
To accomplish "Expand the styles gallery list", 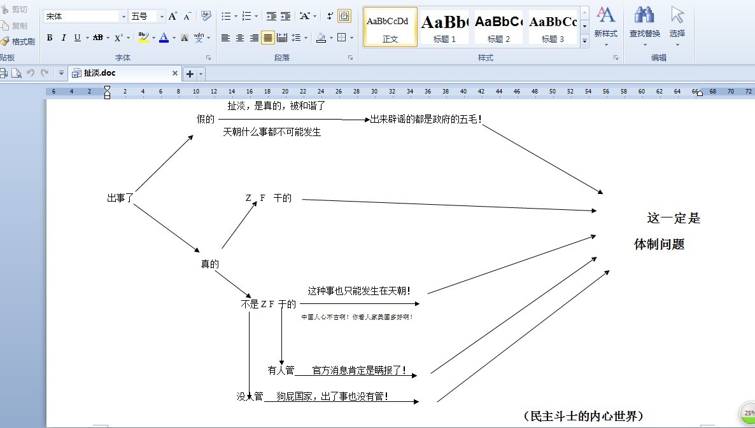I will pos(584,41).
